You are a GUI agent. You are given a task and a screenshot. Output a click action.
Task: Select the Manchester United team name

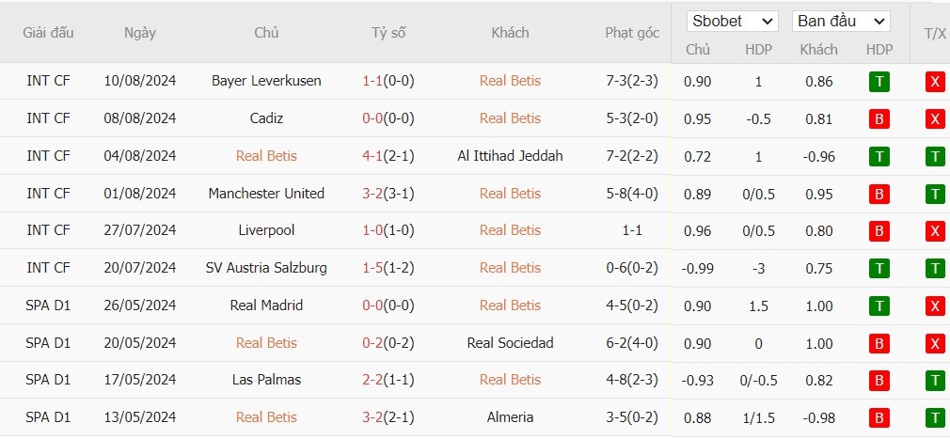tap(266, 193)
